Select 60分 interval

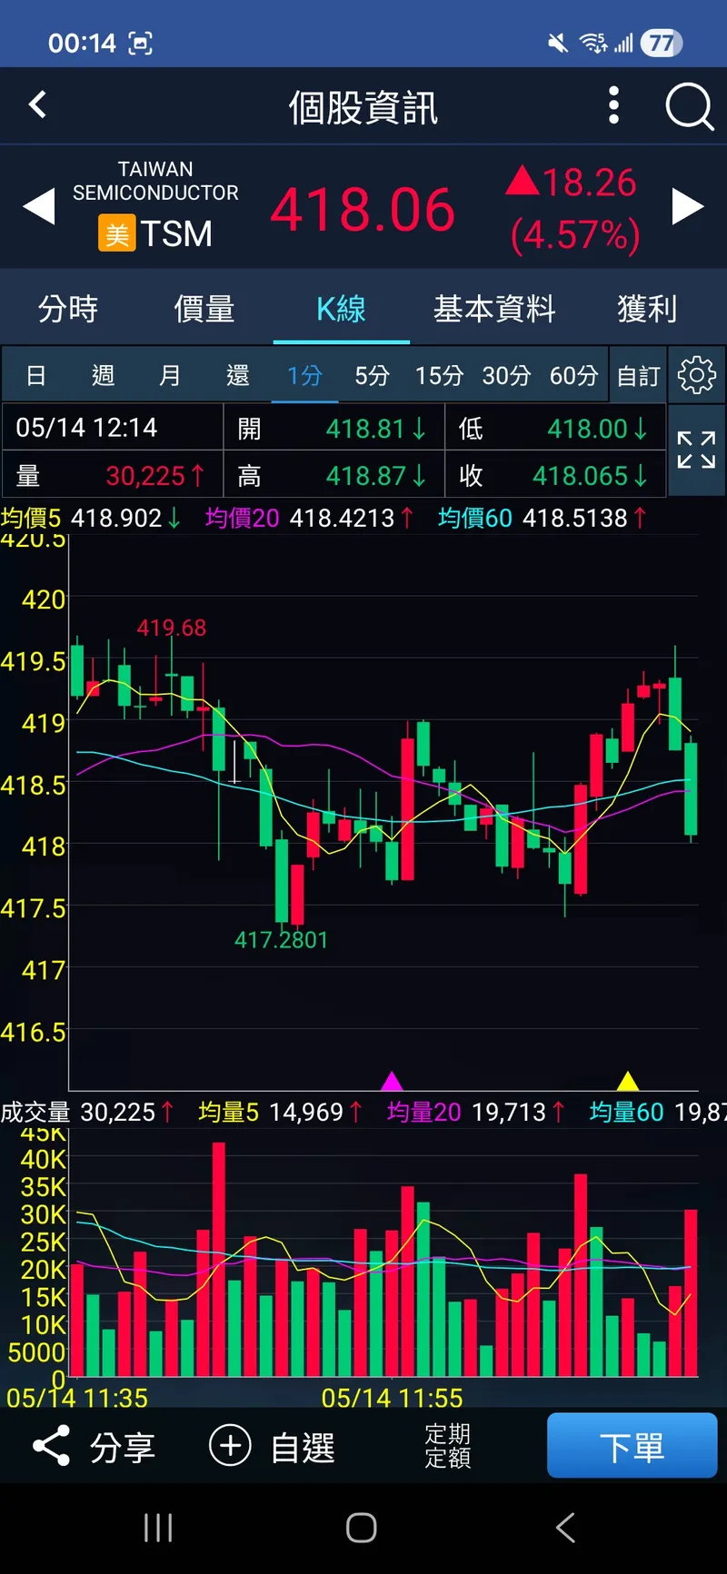(x=573, y=375)
